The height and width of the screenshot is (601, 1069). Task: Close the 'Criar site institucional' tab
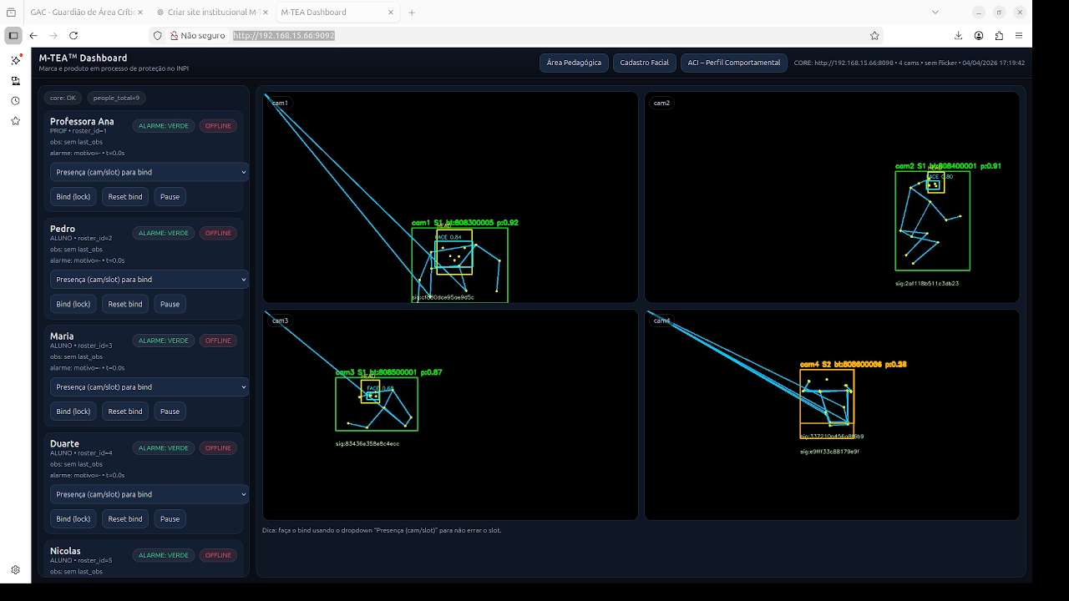point(266,13)
